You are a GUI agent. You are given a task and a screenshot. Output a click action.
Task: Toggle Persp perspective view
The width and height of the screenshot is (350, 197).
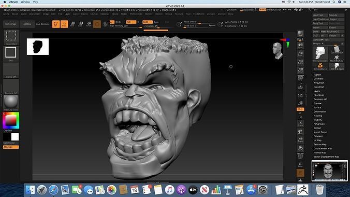point(300,78)
